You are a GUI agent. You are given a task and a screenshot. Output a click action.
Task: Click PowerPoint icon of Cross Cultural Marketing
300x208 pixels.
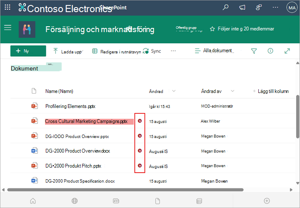35,121
